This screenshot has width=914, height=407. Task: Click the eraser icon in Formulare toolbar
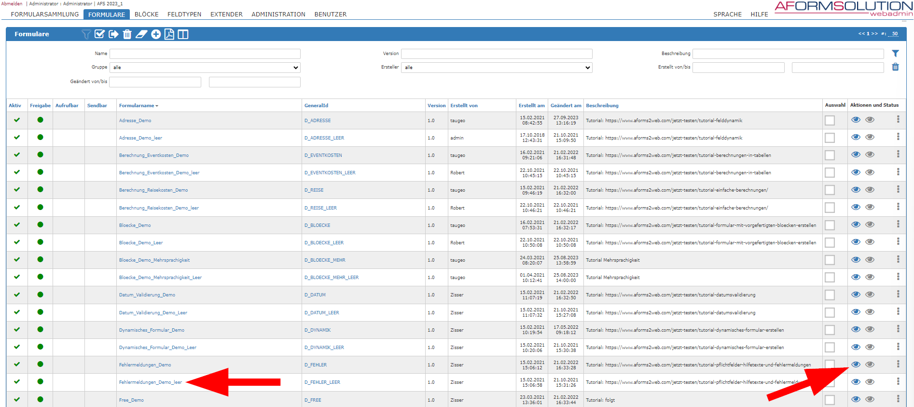pyautogui.click(x=141, y=34)
